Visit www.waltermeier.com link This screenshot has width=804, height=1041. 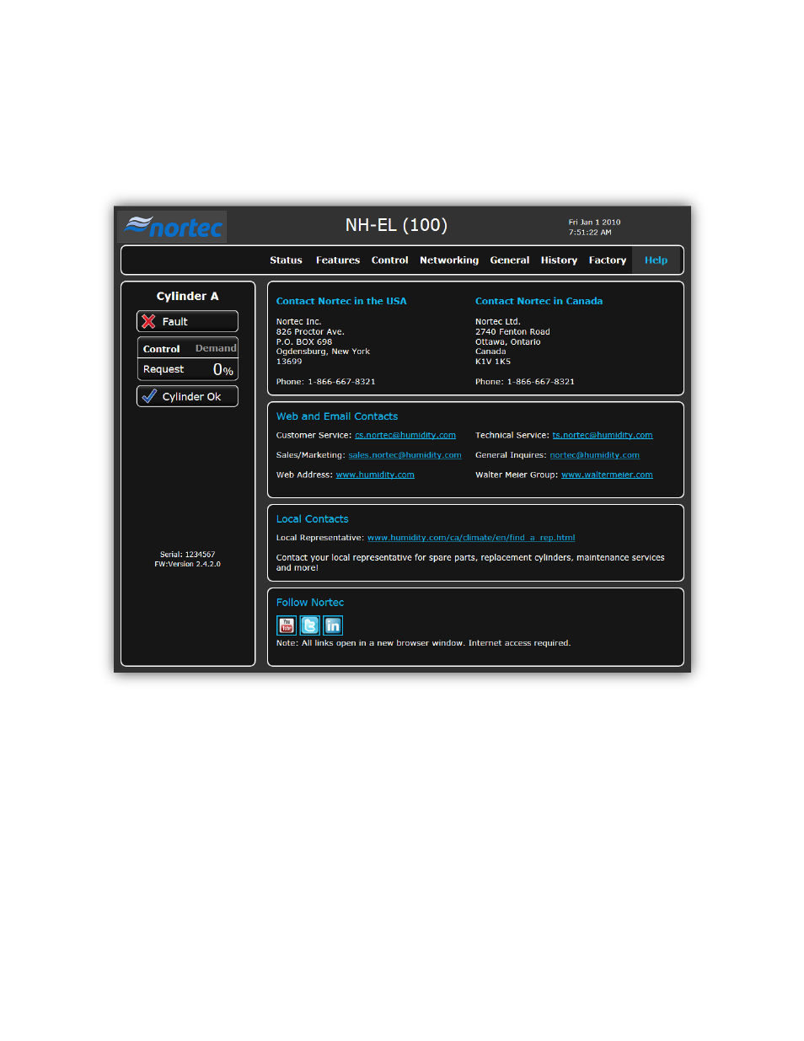[607, 475]
